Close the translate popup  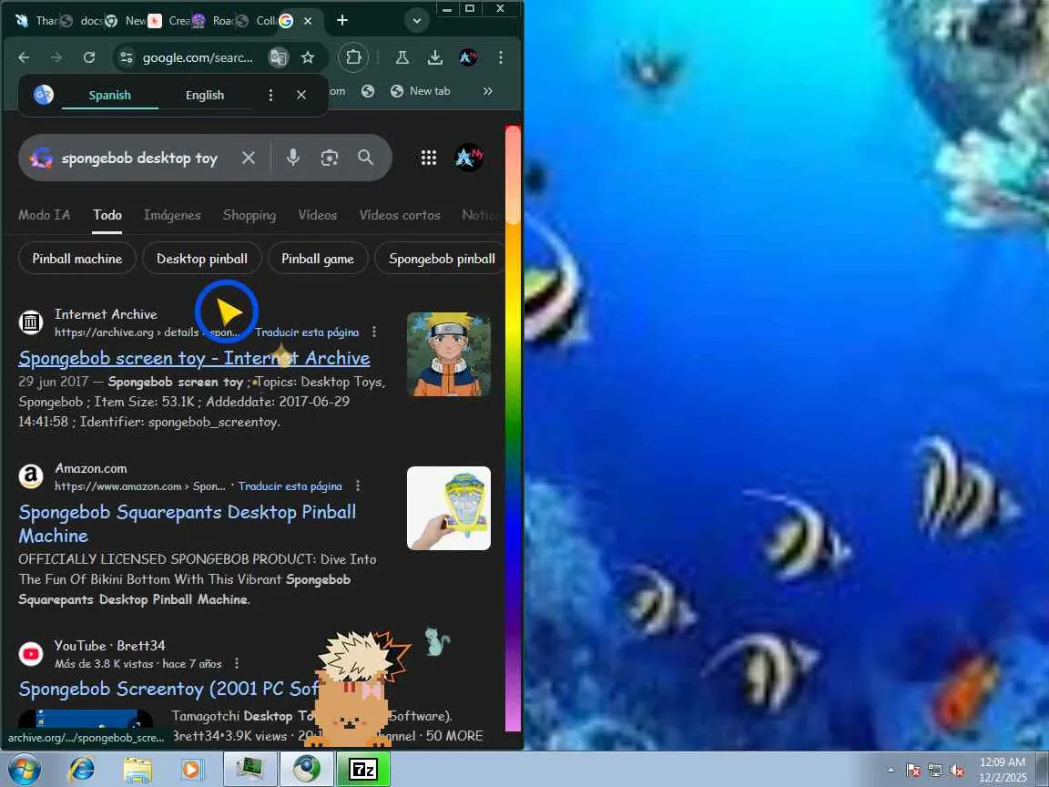pos(301,95)
